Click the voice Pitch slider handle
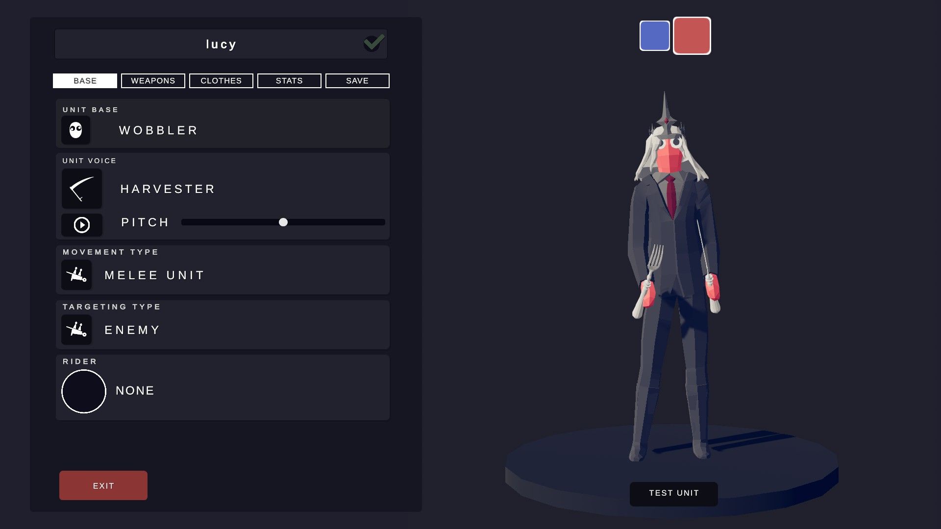Screen dimensions: 941x529 (283, 222)
